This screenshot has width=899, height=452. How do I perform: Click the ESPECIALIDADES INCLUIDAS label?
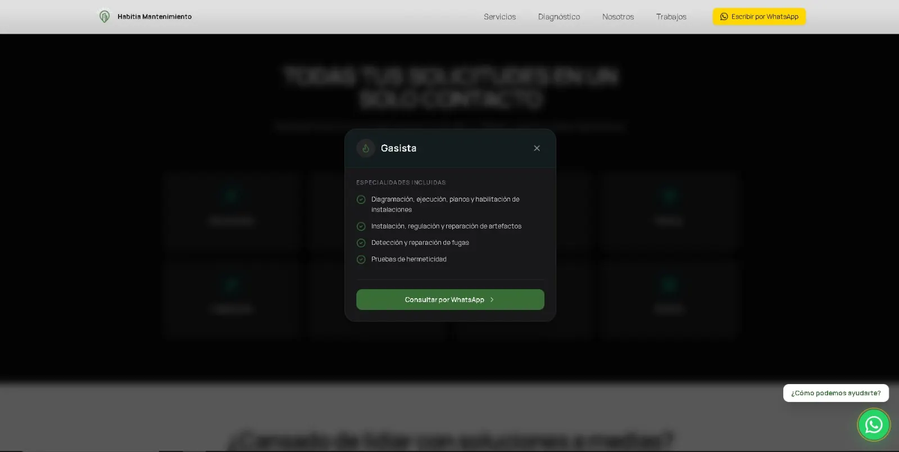click(401, 182)
